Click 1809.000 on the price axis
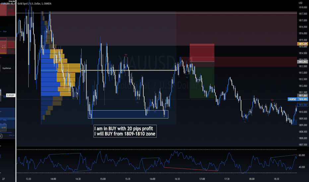Image resolution: width=309 pixels, height=182 pixels. click(303, 125)
